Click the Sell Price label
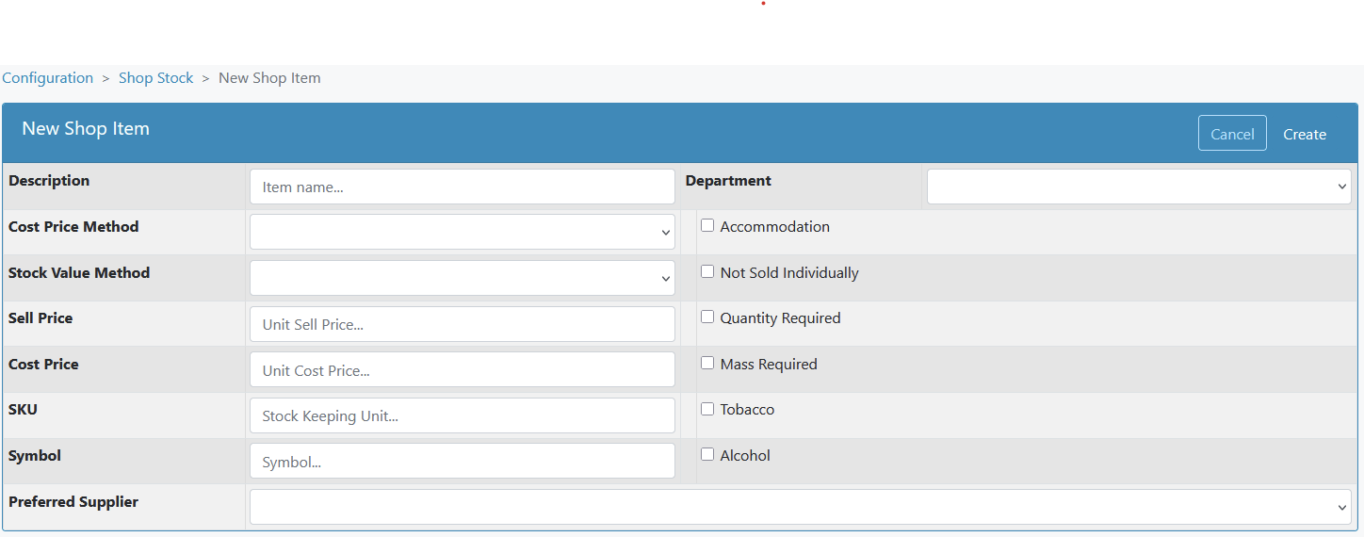1364x537 pixels. (41, 318)
